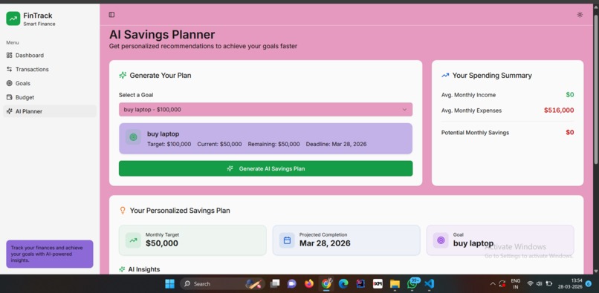This screenshot has width=599, height=293.
Task: Click the purple AI-powered insights banner in the sidebar
Action: pyautogui.click(x=50, y=254)
